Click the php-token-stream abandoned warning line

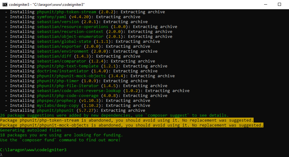(127, 120)
